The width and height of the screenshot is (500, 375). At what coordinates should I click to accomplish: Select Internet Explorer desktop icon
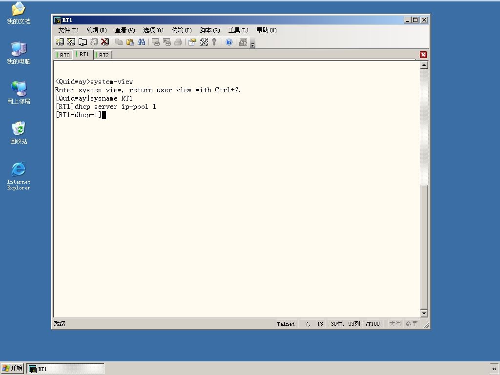point(19,176)
